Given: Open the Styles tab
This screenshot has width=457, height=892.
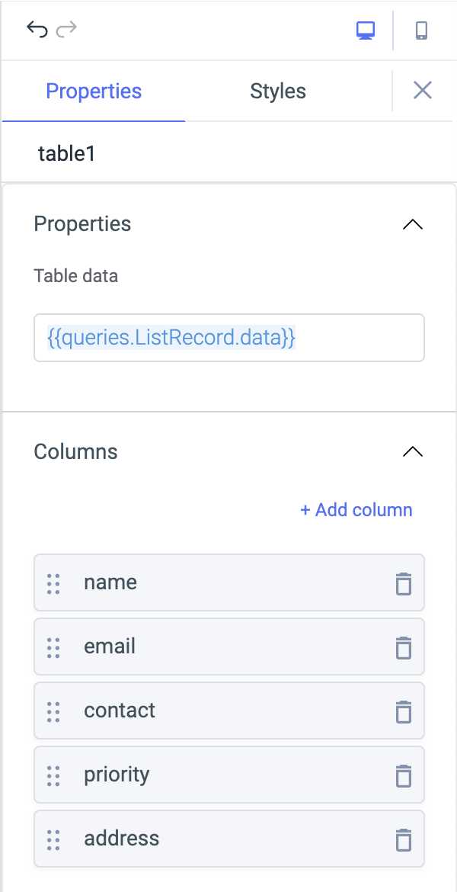Looking at the screenshot, I should click(x=277, y=91).
